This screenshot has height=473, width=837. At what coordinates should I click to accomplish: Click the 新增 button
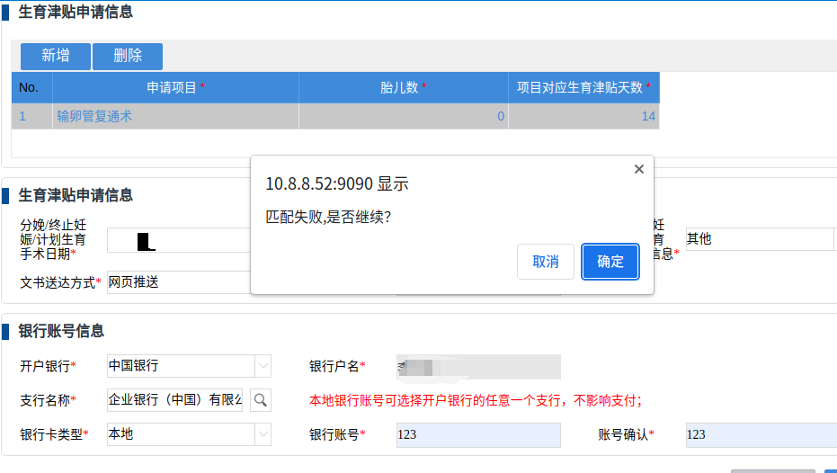(56, 56)
